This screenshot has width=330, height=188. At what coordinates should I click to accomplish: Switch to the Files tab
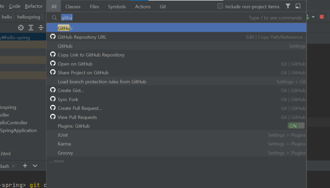pyautogui.click(x=94, y=6)
